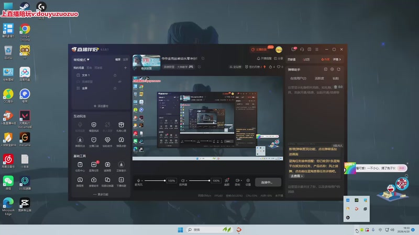Click the 连接中... button
The height and width of the screenshot is (235, 419).
point(268,182)
